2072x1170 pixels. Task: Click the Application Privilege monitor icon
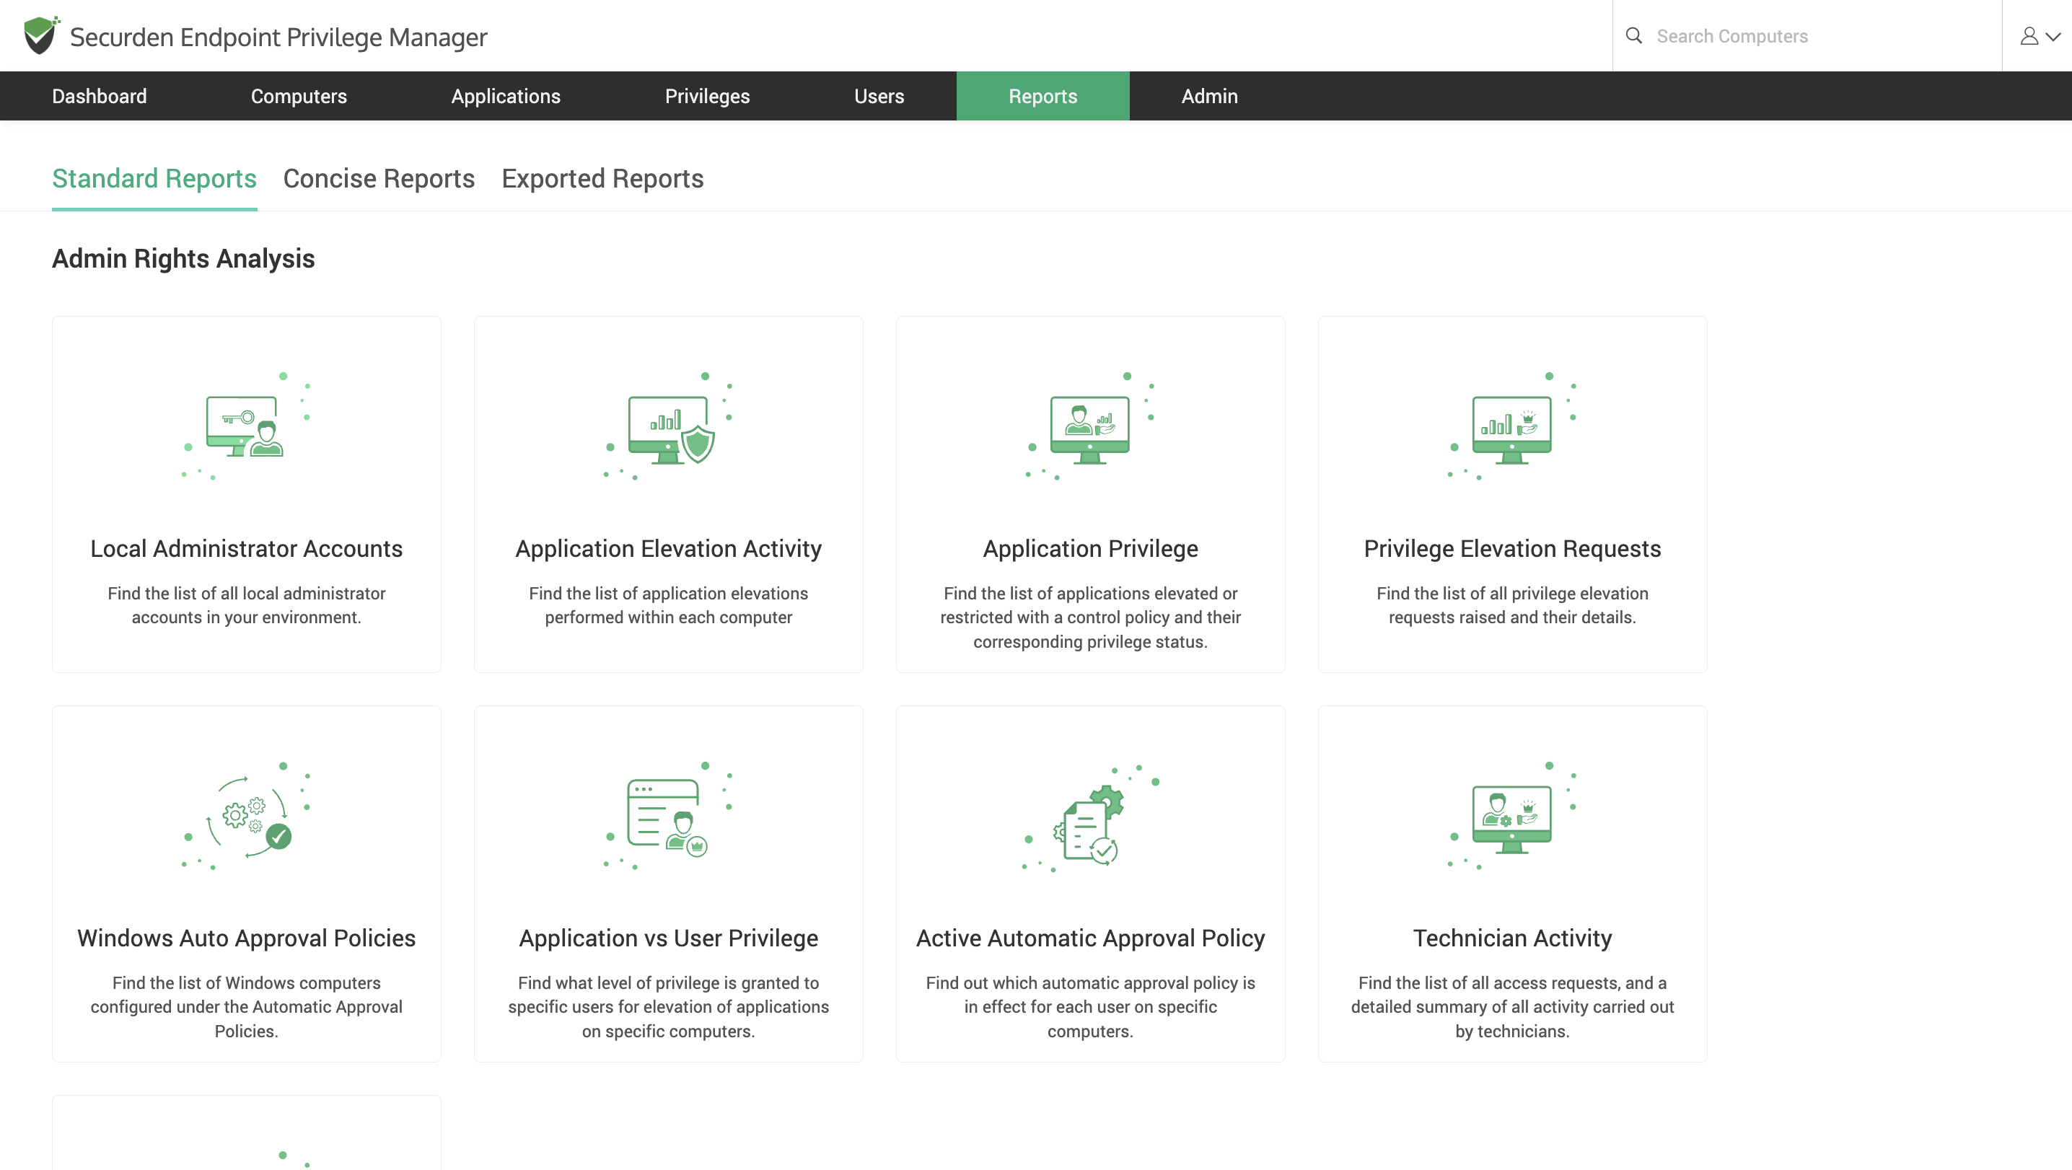tap(1090, 426)
